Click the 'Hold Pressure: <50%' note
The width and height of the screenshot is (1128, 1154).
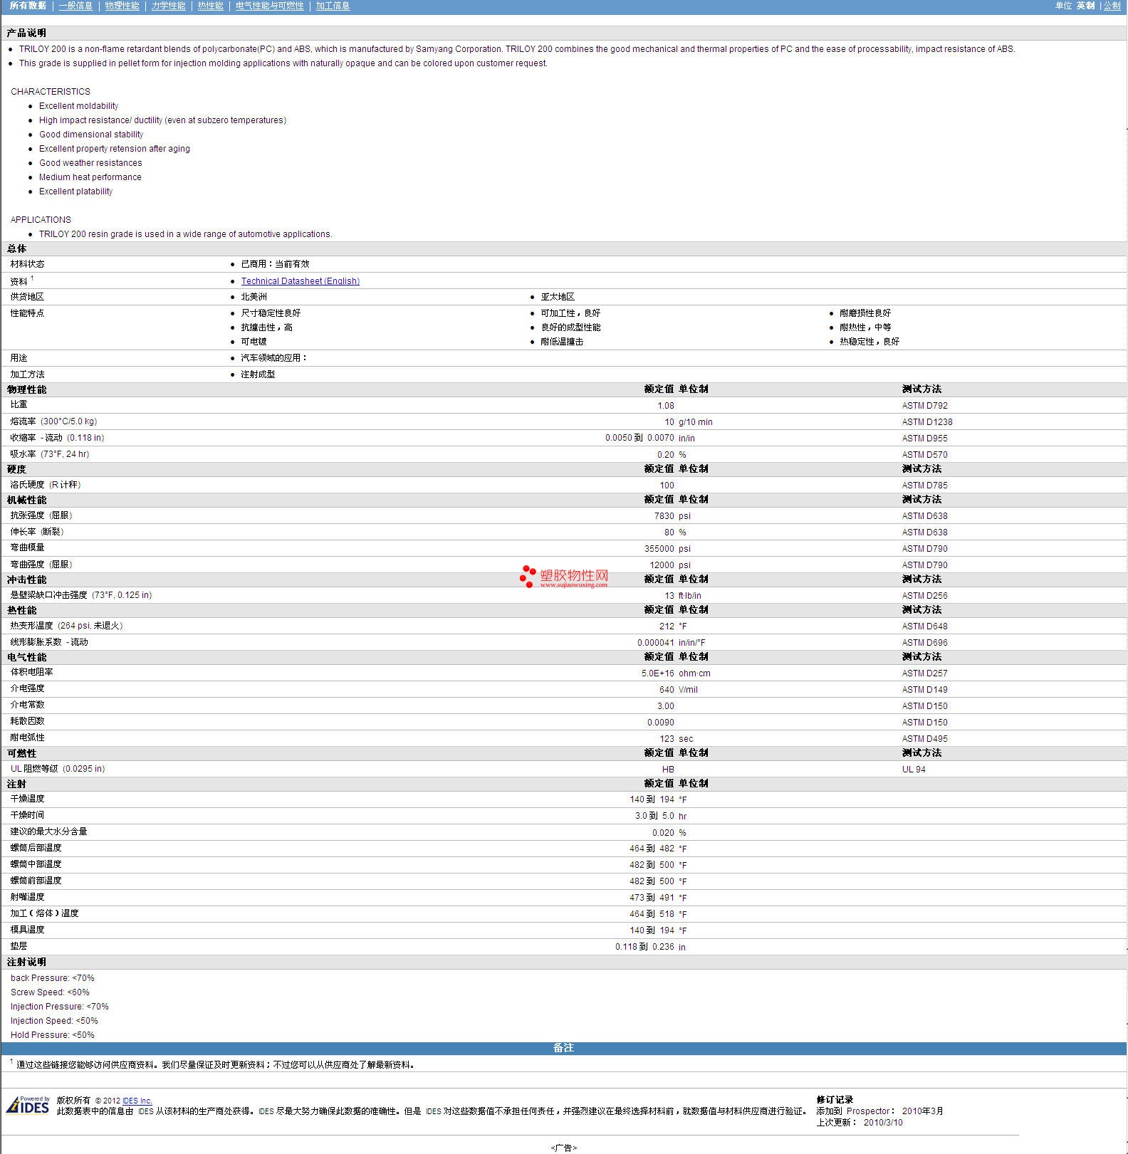[52, 1035]
